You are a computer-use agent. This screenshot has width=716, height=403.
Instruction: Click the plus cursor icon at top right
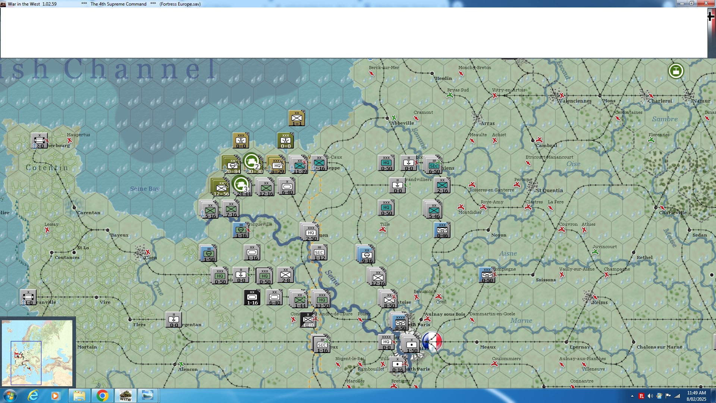(x=711, y=16)
